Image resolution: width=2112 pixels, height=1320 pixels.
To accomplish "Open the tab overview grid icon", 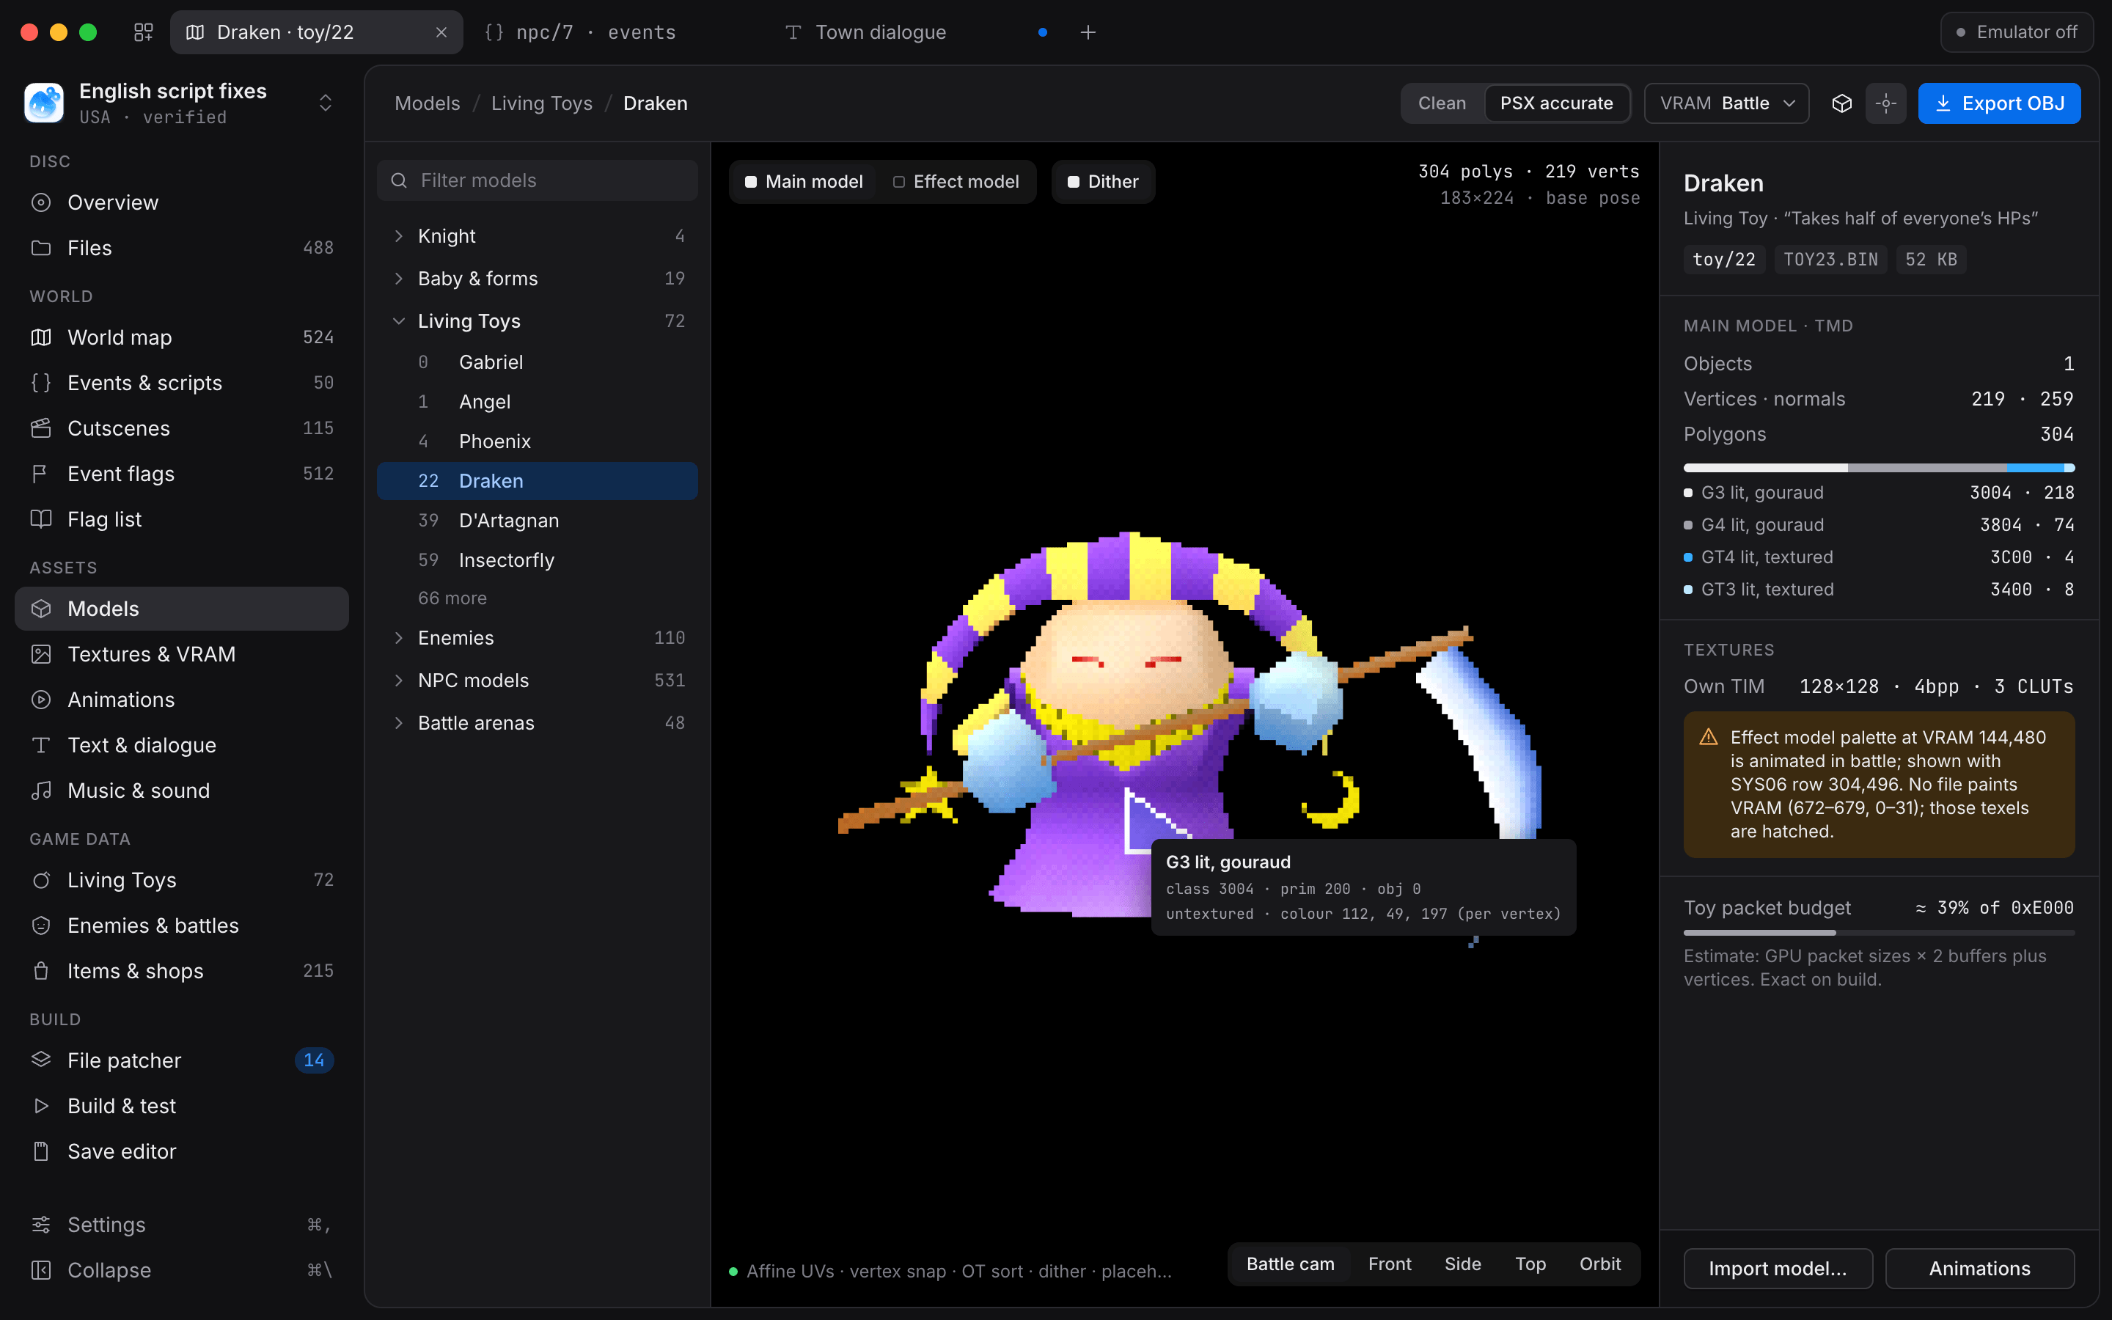I will tap(143, 32).
